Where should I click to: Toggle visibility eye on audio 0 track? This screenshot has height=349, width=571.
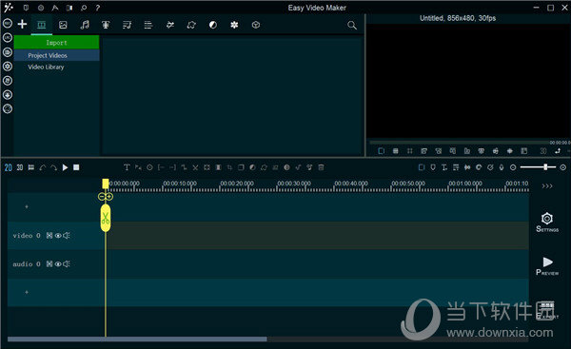(x=58, y=263)
